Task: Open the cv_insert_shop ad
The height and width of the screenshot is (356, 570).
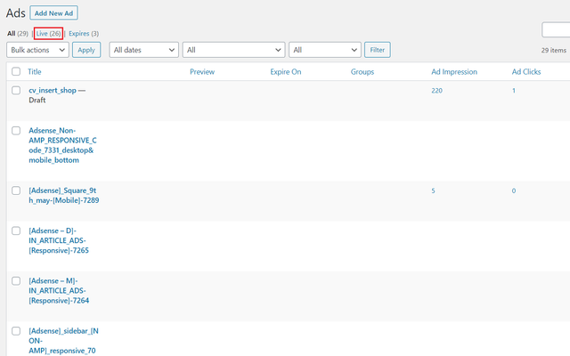Action: [53, 90]
